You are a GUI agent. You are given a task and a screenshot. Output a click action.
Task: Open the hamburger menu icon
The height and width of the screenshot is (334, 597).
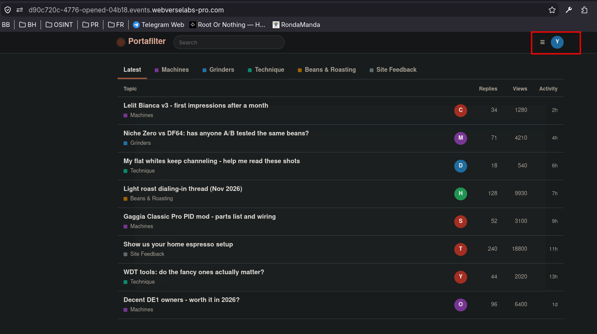pos(542,42)
